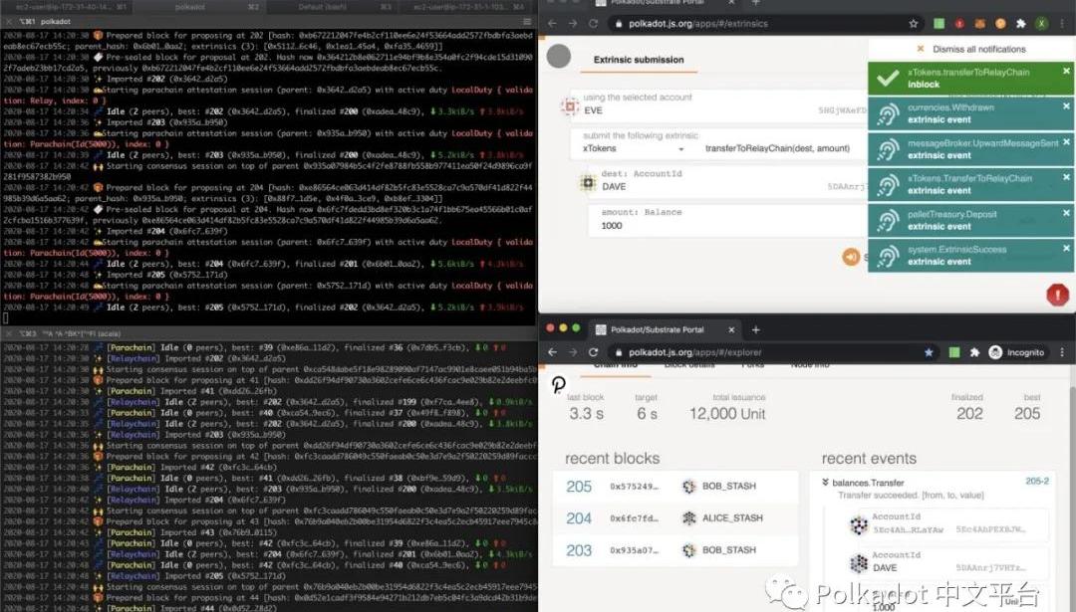Close the system.ExtrinsicSuccess notification
This screenshot has height=612, width=1076.
pyautogui.click(x=1066, y=248)
